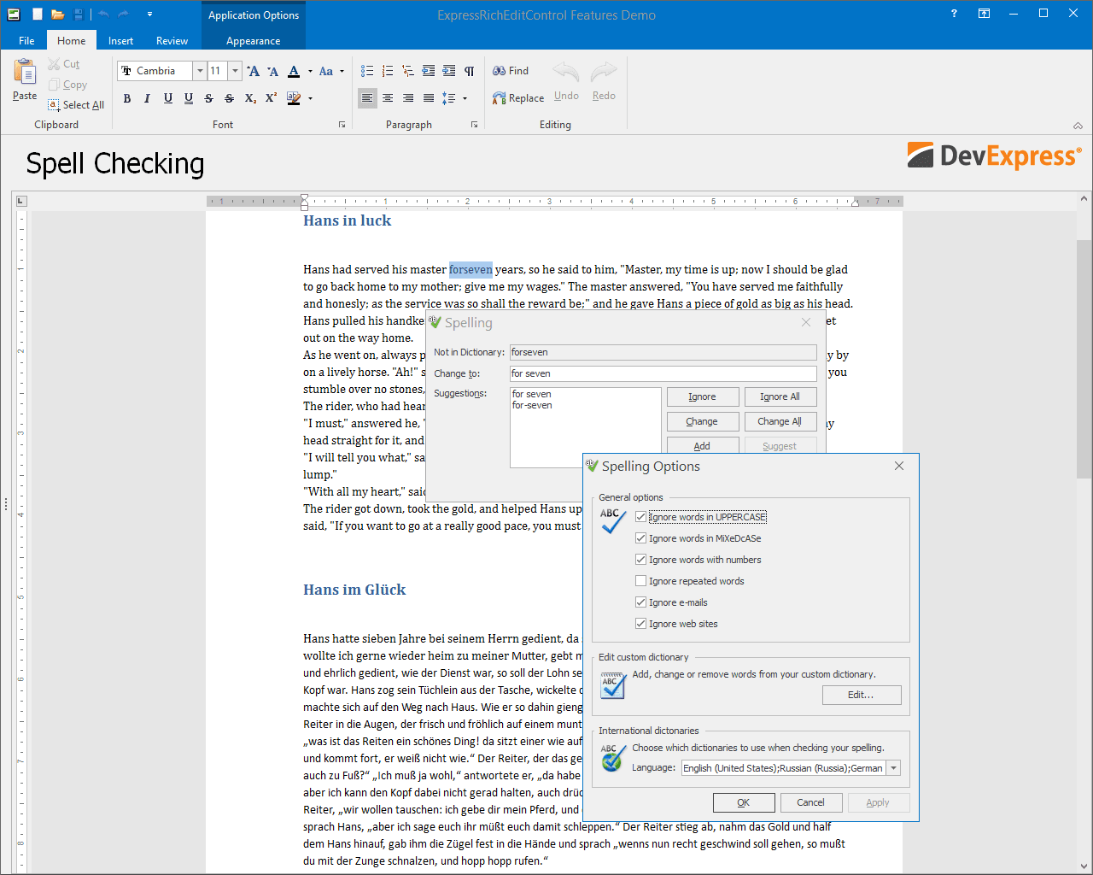This screenshot has width=1093, height=875.
Task: Toggle Bold formatting in Font group
Action: [x=127, y=98]
